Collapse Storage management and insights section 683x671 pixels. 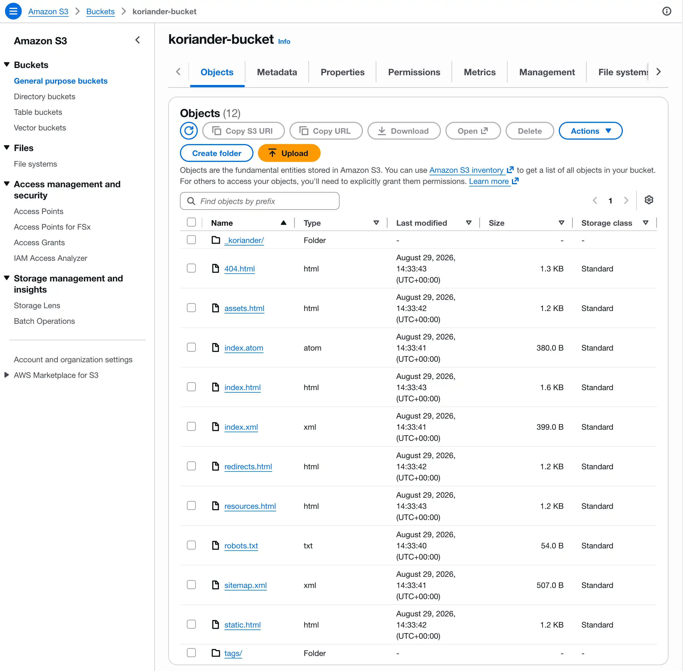coord(7,278)
